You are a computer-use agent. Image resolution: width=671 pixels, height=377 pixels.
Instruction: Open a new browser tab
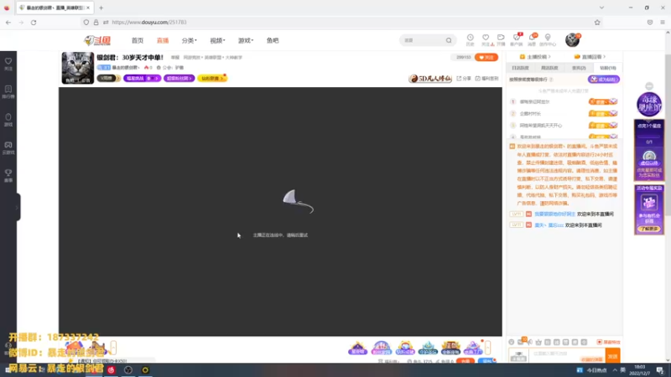(x=101, y=8)
